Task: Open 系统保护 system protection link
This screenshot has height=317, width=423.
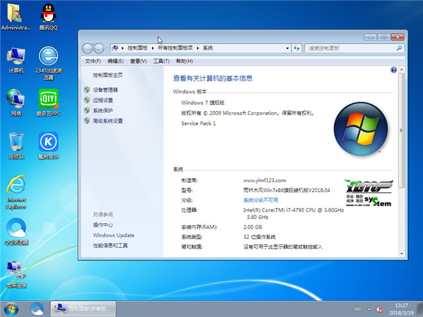Action: [103, 110]
